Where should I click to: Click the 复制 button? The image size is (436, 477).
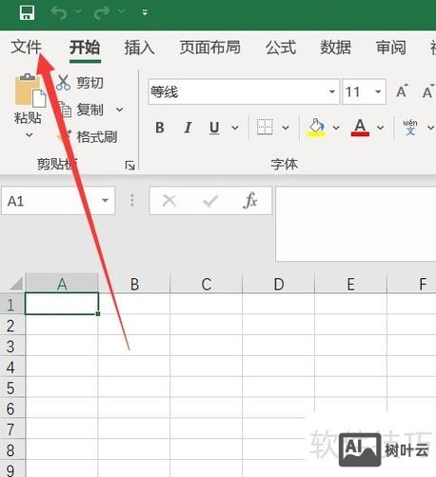[x=81, y=109]
